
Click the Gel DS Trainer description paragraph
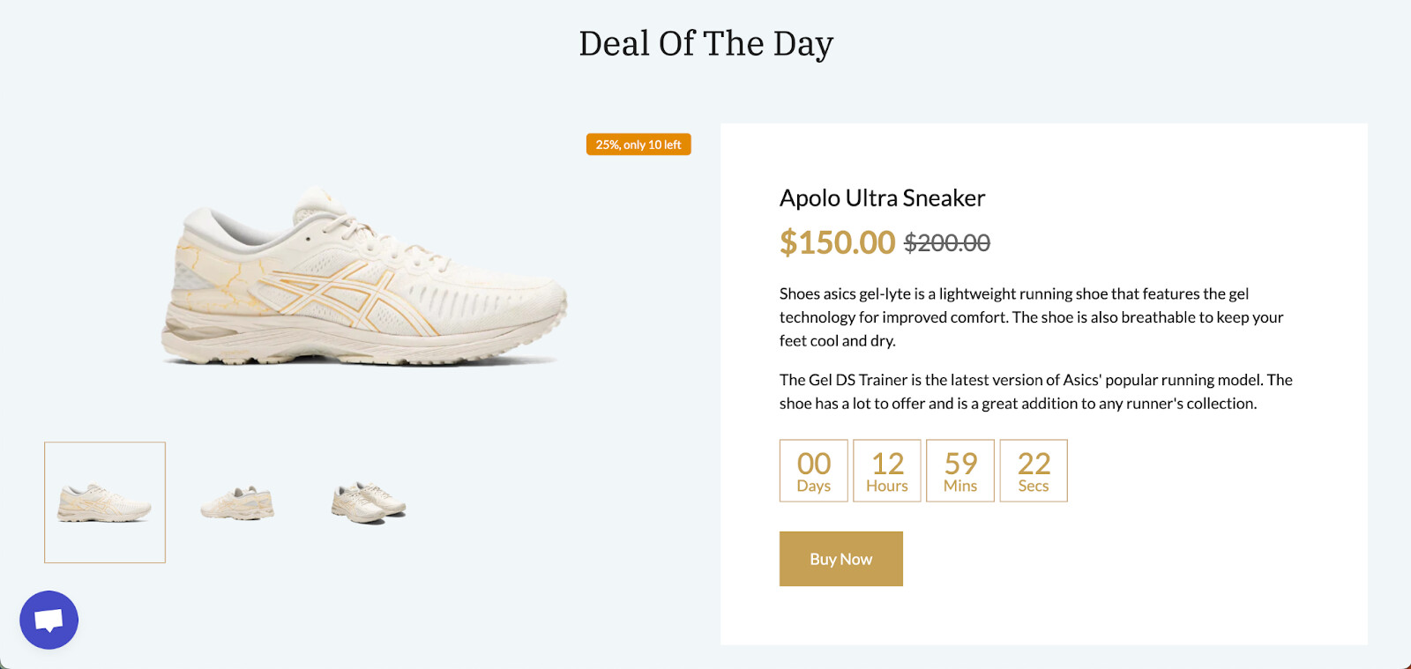(1035, 391)
